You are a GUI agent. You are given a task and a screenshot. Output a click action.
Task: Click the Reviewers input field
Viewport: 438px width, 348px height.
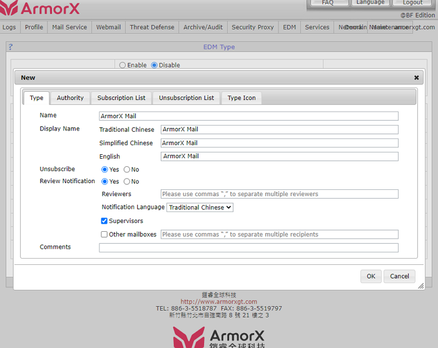[279, 194]
